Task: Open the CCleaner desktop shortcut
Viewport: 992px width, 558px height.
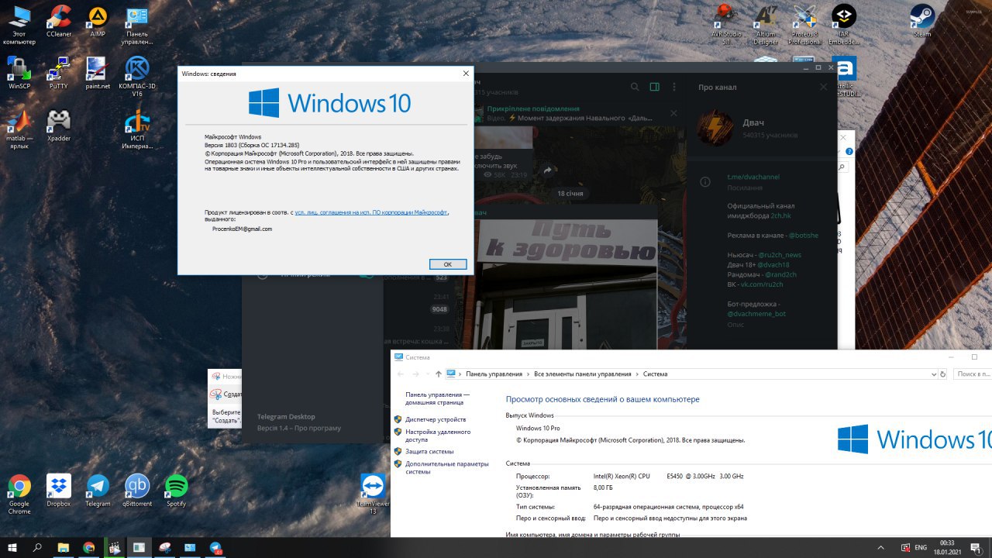Action: [58, 21]
